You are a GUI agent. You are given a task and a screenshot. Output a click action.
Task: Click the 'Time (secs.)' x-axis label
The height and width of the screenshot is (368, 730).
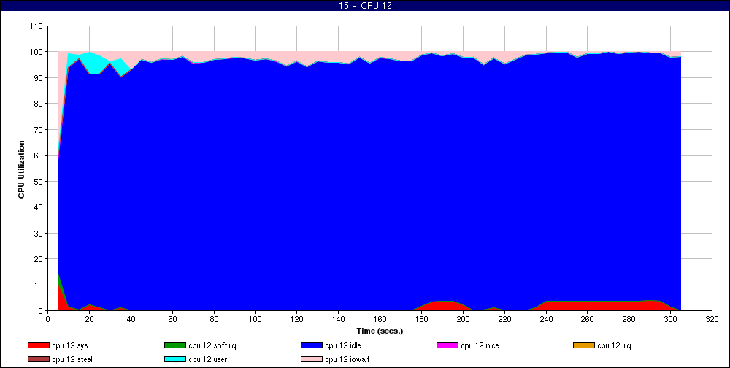click(x=380, y=331)
